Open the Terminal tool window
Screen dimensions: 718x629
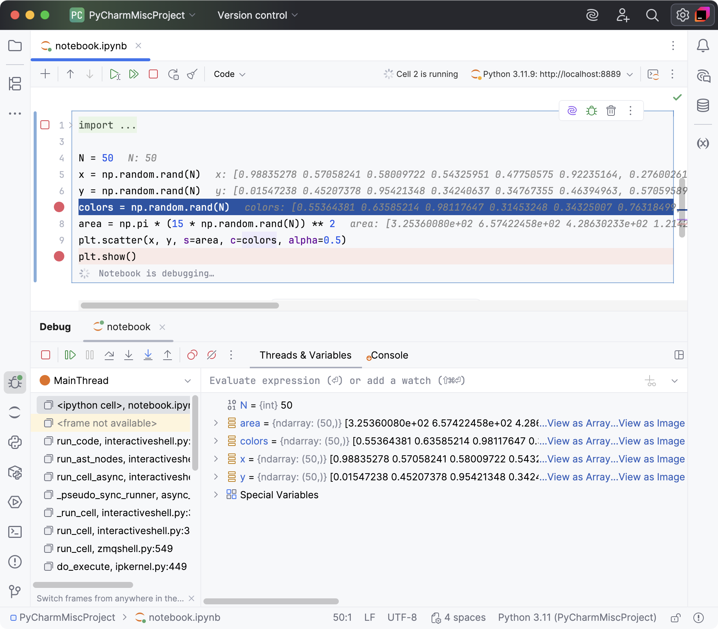15,532
